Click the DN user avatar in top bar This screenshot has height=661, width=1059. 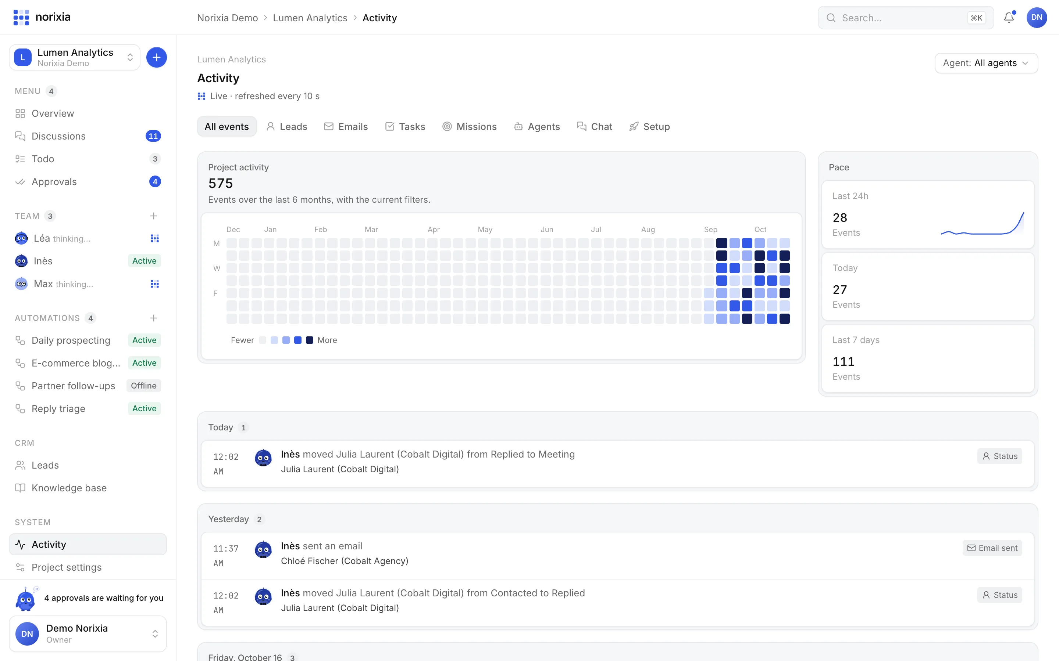coord(1037,18)
